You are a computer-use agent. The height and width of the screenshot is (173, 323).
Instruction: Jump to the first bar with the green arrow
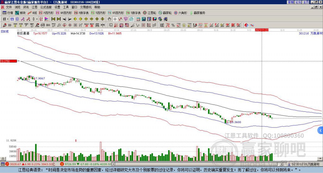click(x=53, y=19)
